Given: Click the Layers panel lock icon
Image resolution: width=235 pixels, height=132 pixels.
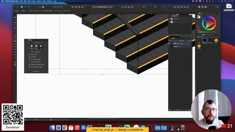Looking at the screenshot, I should pos(191,41).
